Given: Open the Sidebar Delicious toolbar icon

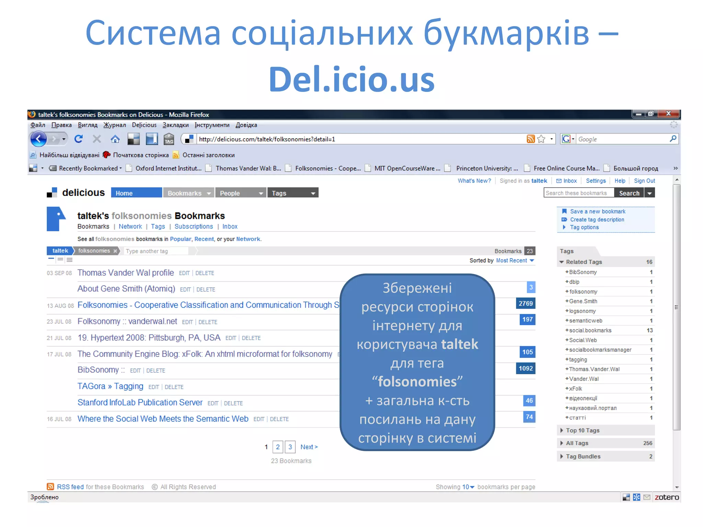Looking at the screenshot, I should pos(152,139).
